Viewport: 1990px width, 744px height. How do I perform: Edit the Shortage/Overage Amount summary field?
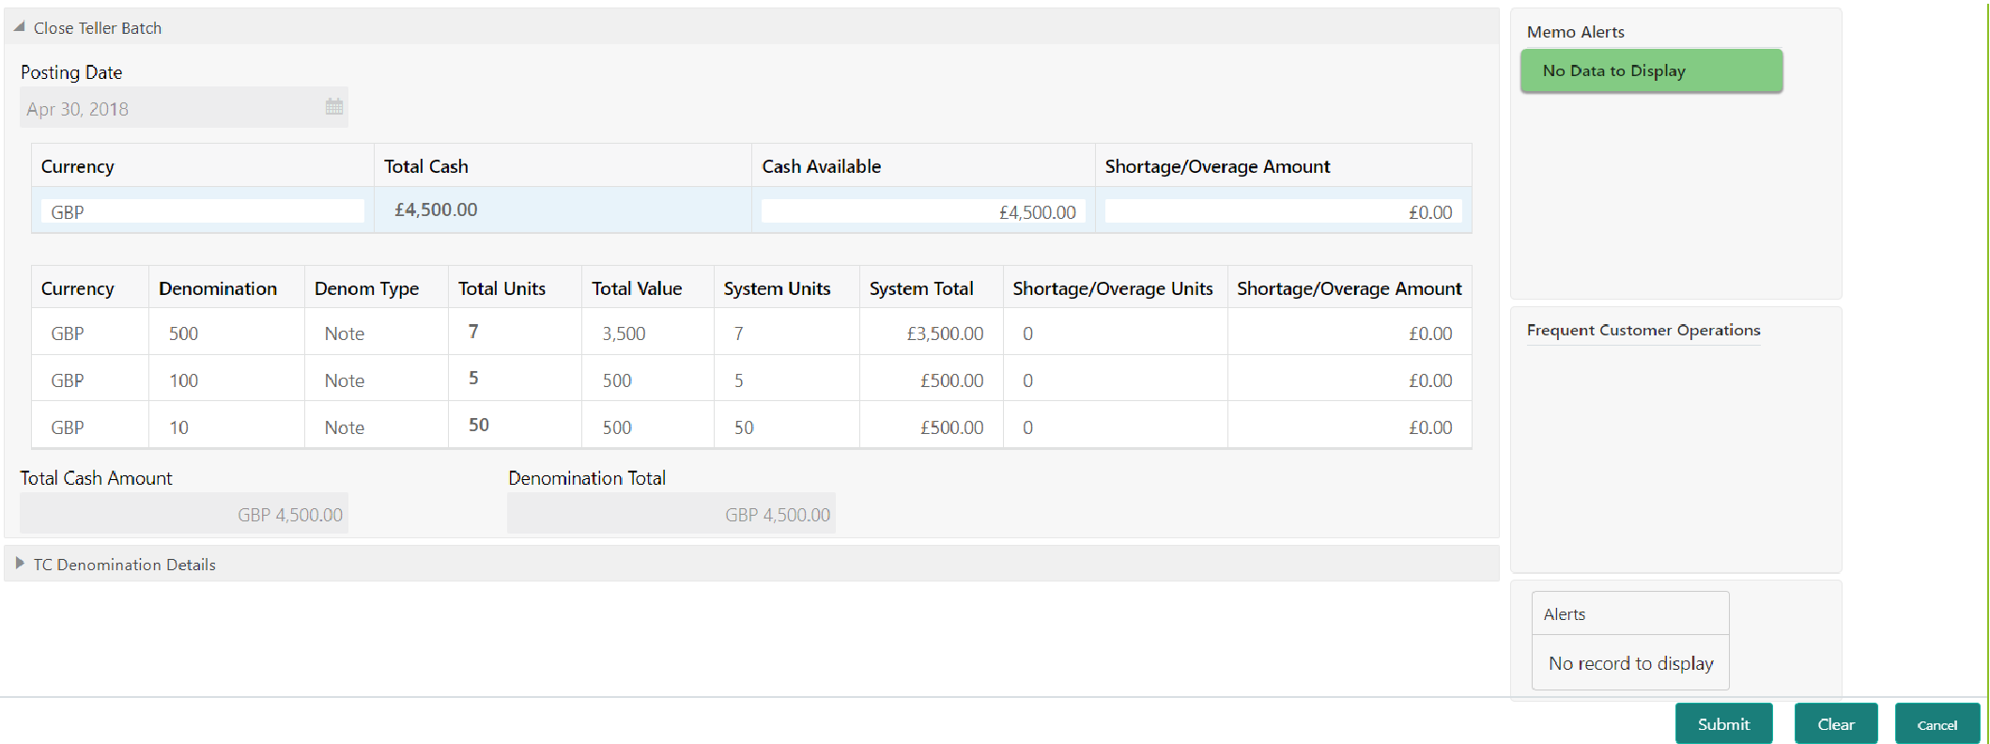[1283, 211]
